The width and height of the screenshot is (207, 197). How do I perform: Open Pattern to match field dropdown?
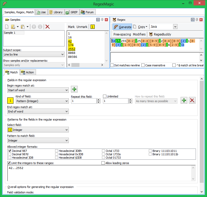[x=38, y=140]
